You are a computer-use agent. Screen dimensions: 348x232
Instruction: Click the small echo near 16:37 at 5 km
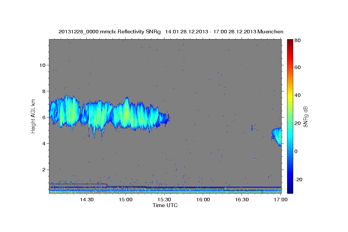click(x=252, y=128)
